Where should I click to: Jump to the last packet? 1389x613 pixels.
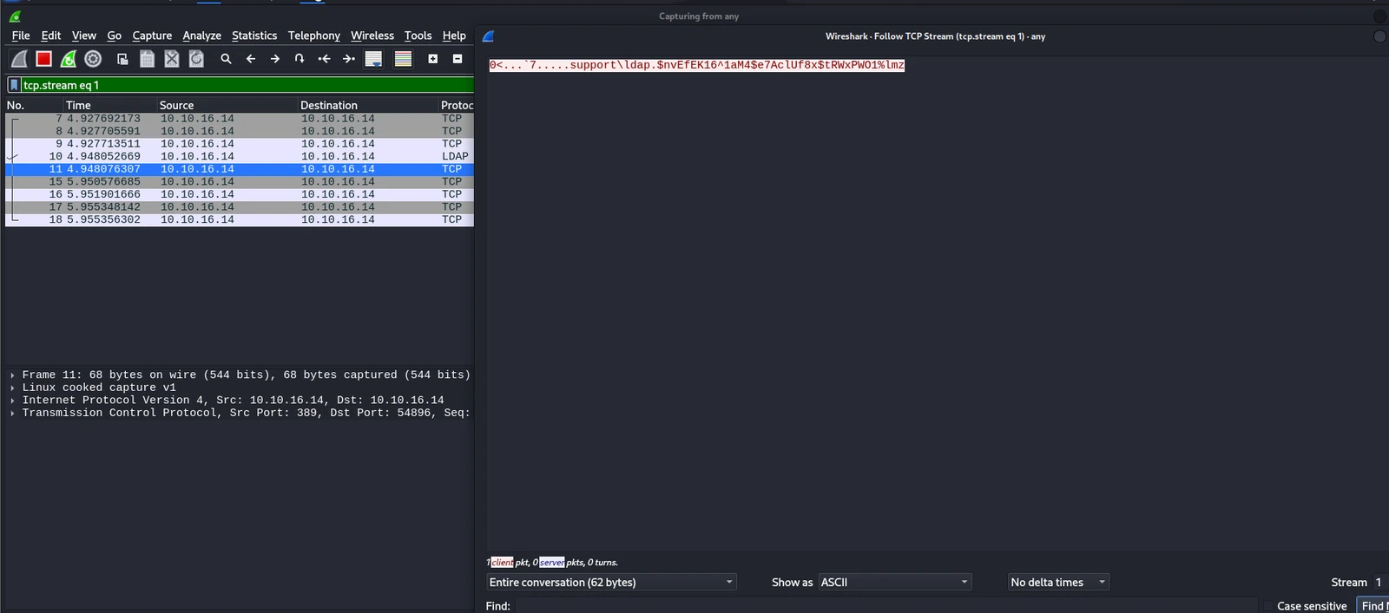(349, 59)
